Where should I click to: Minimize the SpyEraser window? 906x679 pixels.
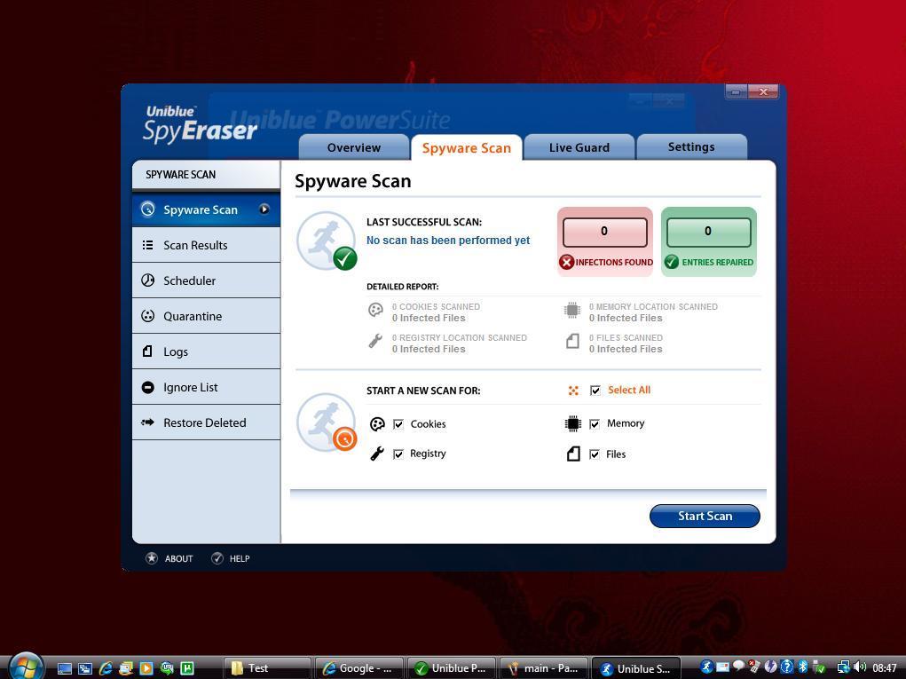point(737,92)
